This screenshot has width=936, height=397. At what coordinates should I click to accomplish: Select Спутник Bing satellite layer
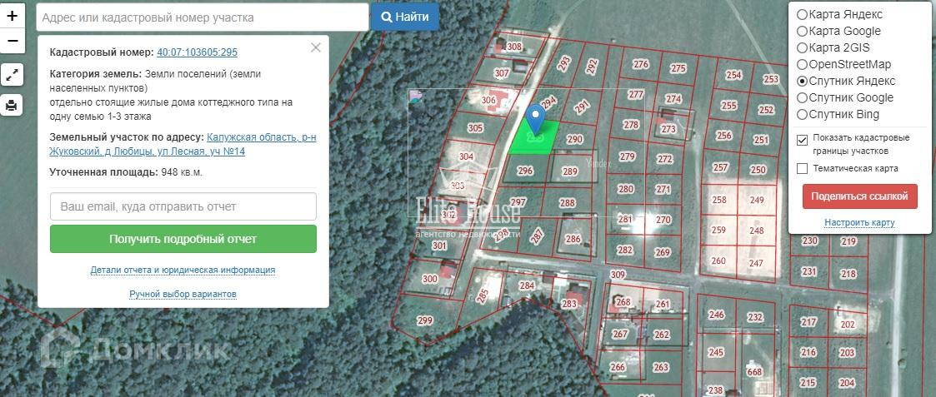pos(803,115)
